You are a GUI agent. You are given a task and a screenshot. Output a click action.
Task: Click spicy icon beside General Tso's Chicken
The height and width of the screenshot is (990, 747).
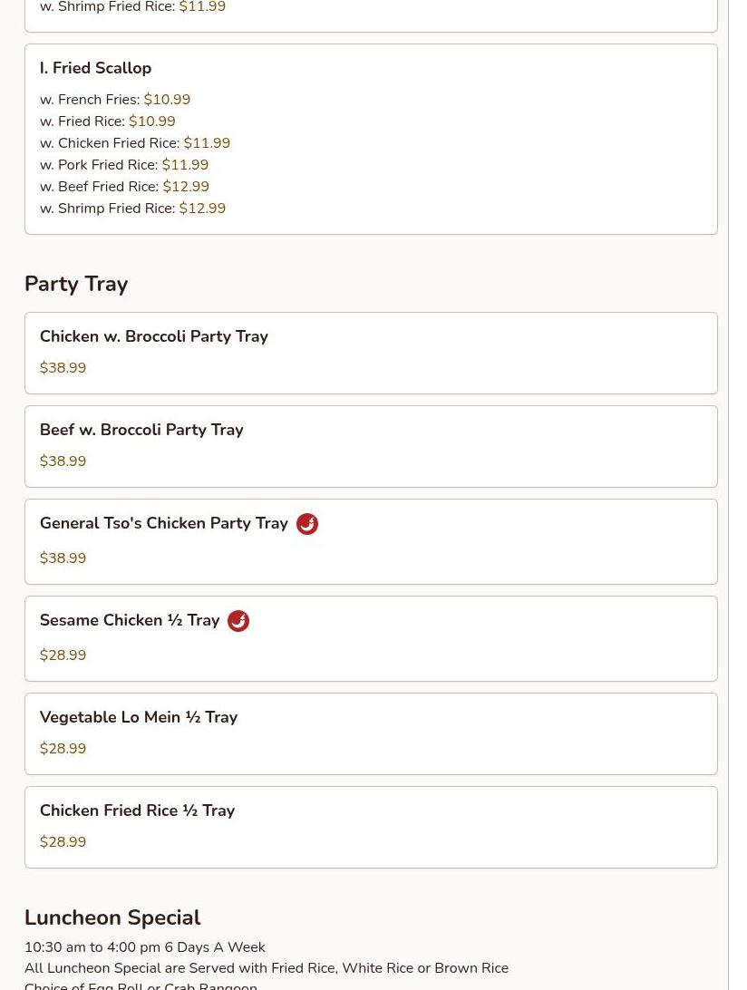pos(307,524)
